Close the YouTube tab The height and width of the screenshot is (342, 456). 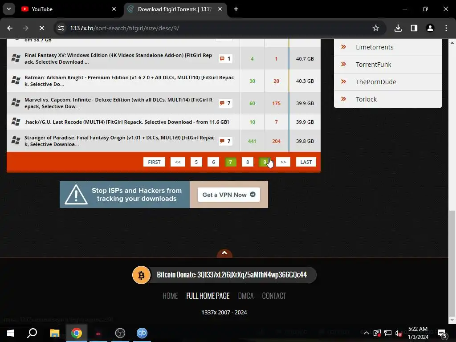(x=114, y=9)
